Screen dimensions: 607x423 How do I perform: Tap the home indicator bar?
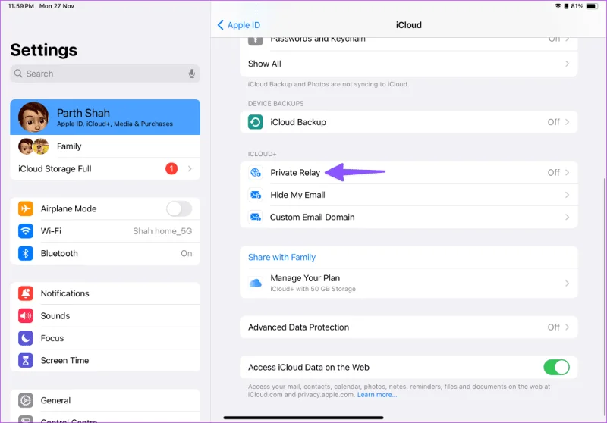[303, 418]
